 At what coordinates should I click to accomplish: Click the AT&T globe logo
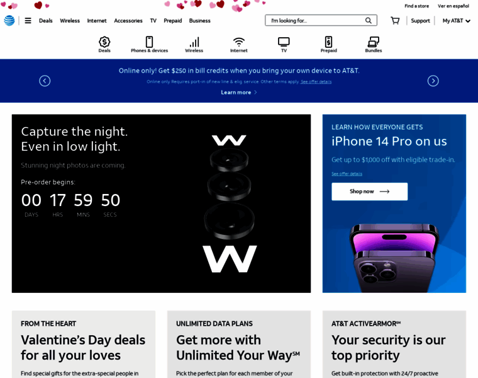click(x=9, y=20)
